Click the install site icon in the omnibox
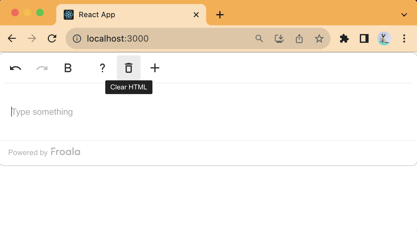Image resolution: width=417 pixels, height=231 pixels. [x=279, y=38]
